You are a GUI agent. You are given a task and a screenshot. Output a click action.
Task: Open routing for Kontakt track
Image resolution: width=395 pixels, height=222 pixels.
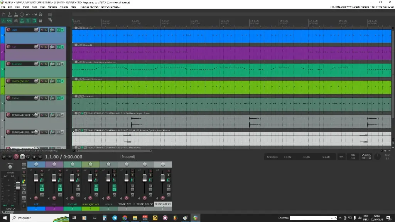pyautogui.click(x=52, y=64)
